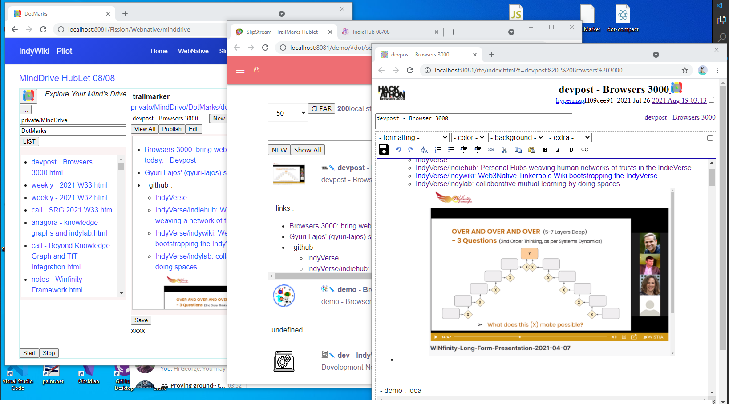Insert a numbered list

(x=438, y=150)
